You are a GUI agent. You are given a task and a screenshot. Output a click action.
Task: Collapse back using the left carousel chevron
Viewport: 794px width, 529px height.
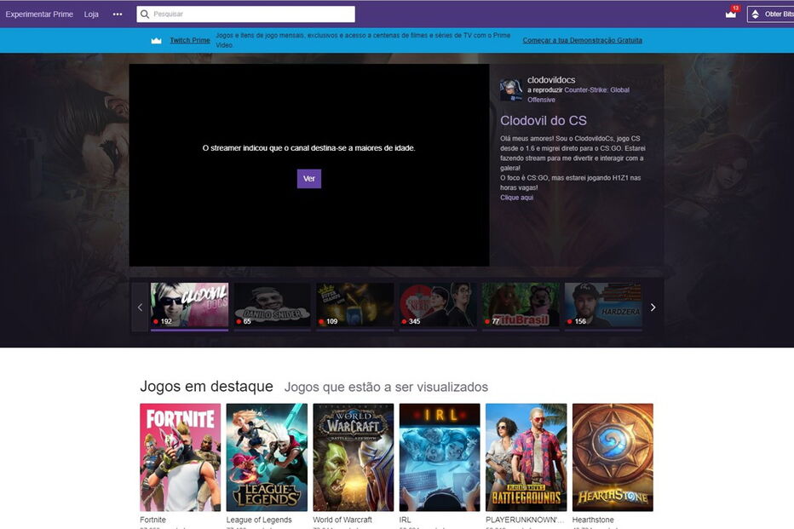pyautogui.click(x=141, y=307)
